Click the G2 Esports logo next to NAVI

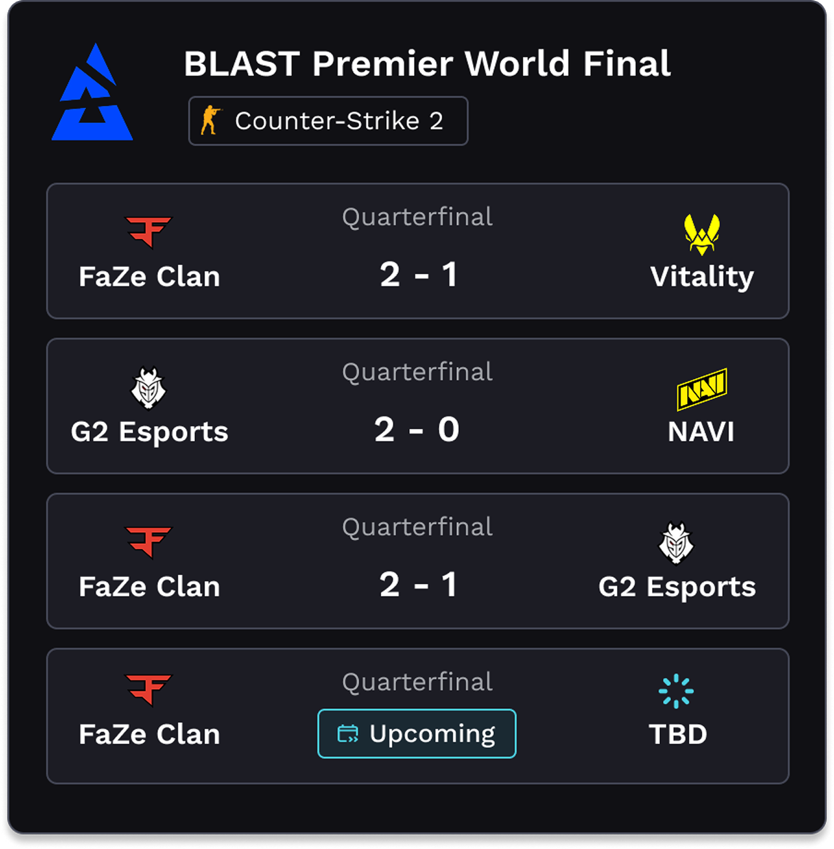pyautogui.click(x=148, y=386)
